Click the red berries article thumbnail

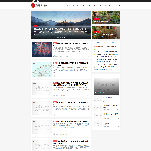click(x=42, y=50)
